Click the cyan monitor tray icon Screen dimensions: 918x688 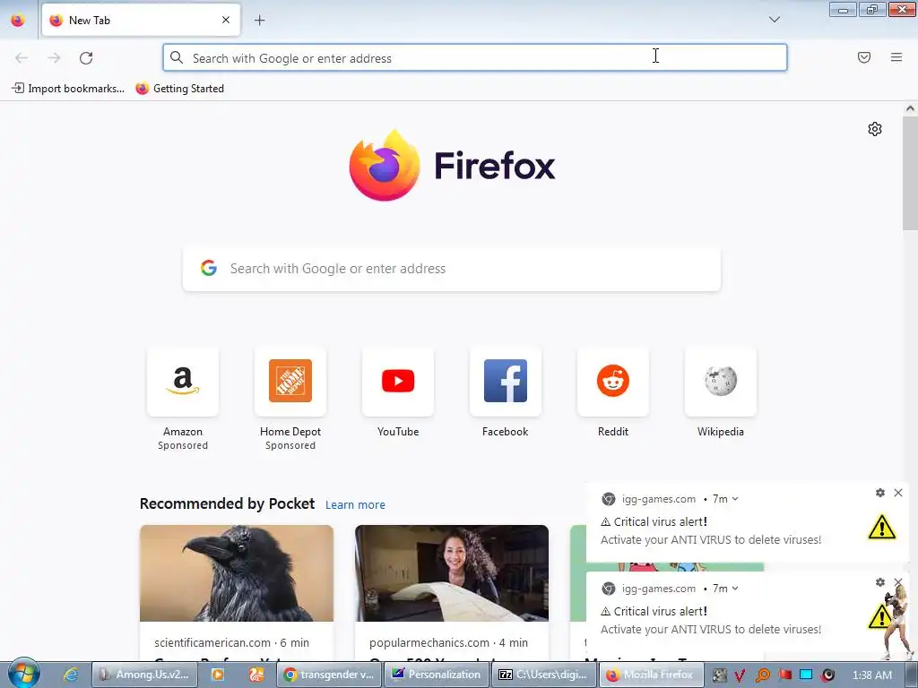click(x=806, y=675)
